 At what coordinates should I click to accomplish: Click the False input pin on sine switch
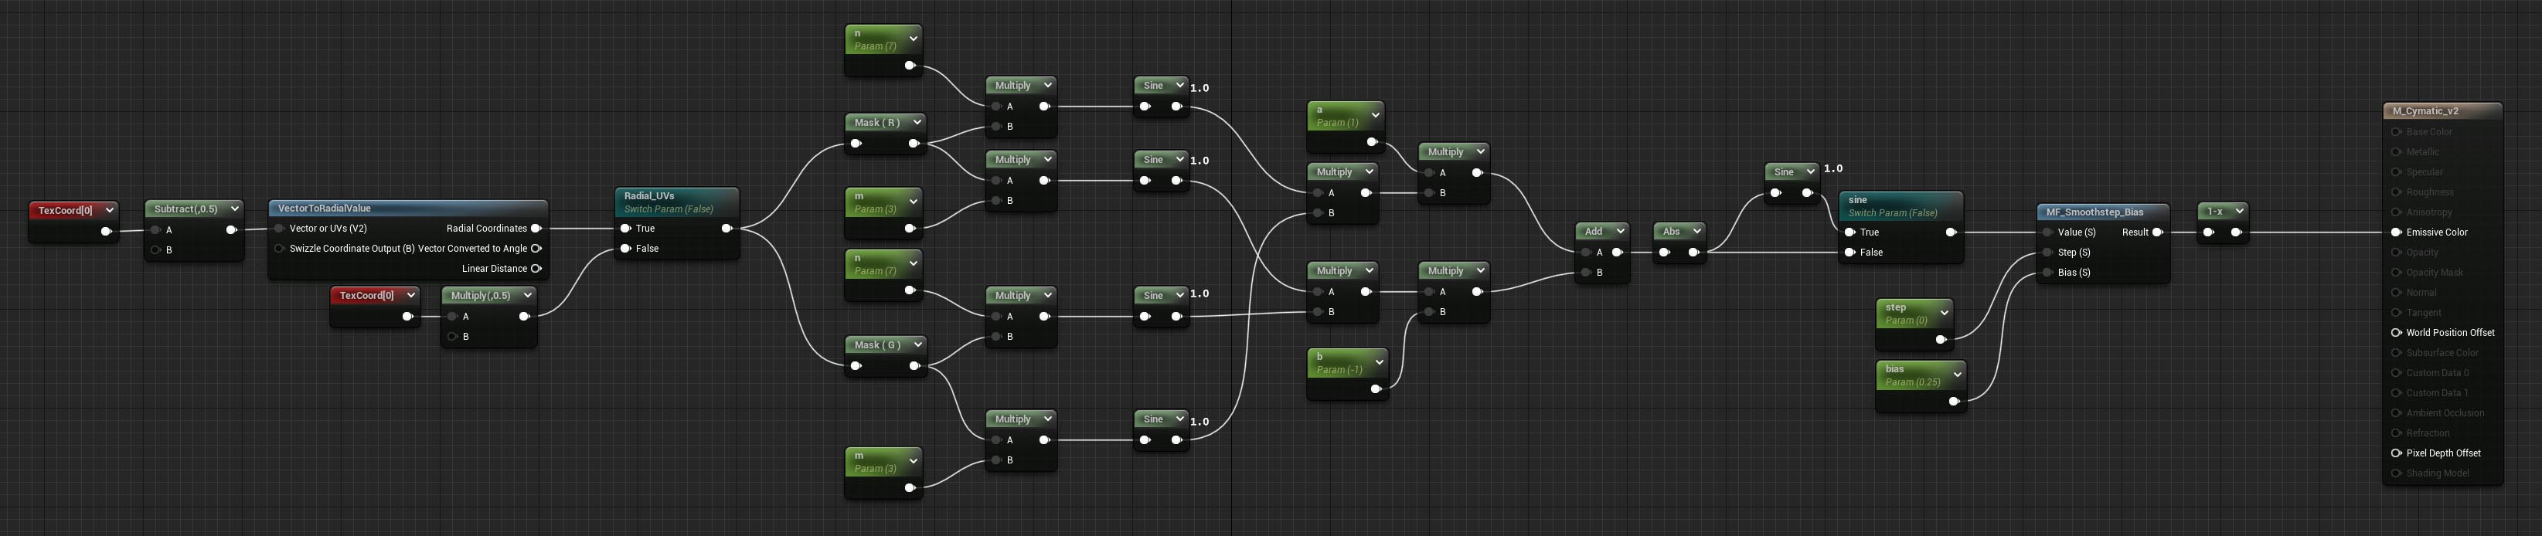pos(1850,253)
